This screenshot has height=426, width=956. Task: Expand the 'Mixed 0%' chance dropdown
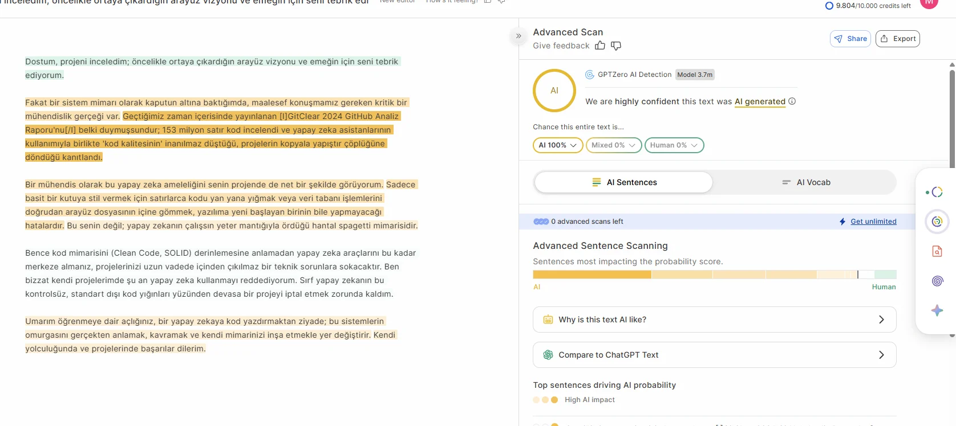[614, 145]
